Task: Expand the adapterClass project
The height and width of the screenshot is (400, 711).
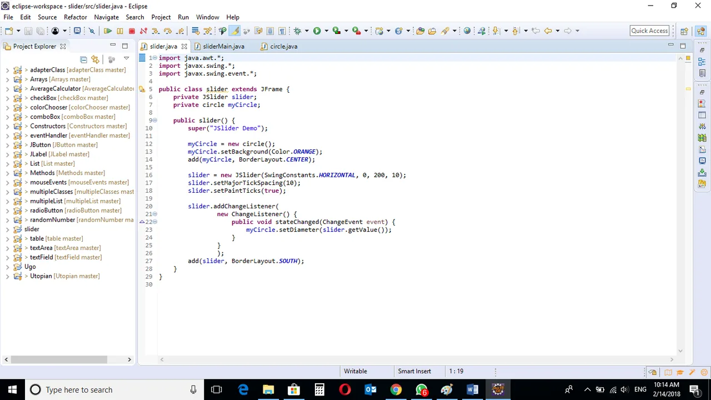Action: pyautogui.click(x=7, y=70)
